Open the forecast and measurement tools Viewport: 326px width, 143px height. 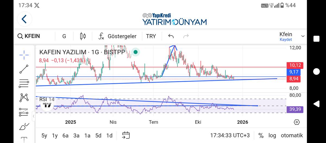click(x=24, y=112)
